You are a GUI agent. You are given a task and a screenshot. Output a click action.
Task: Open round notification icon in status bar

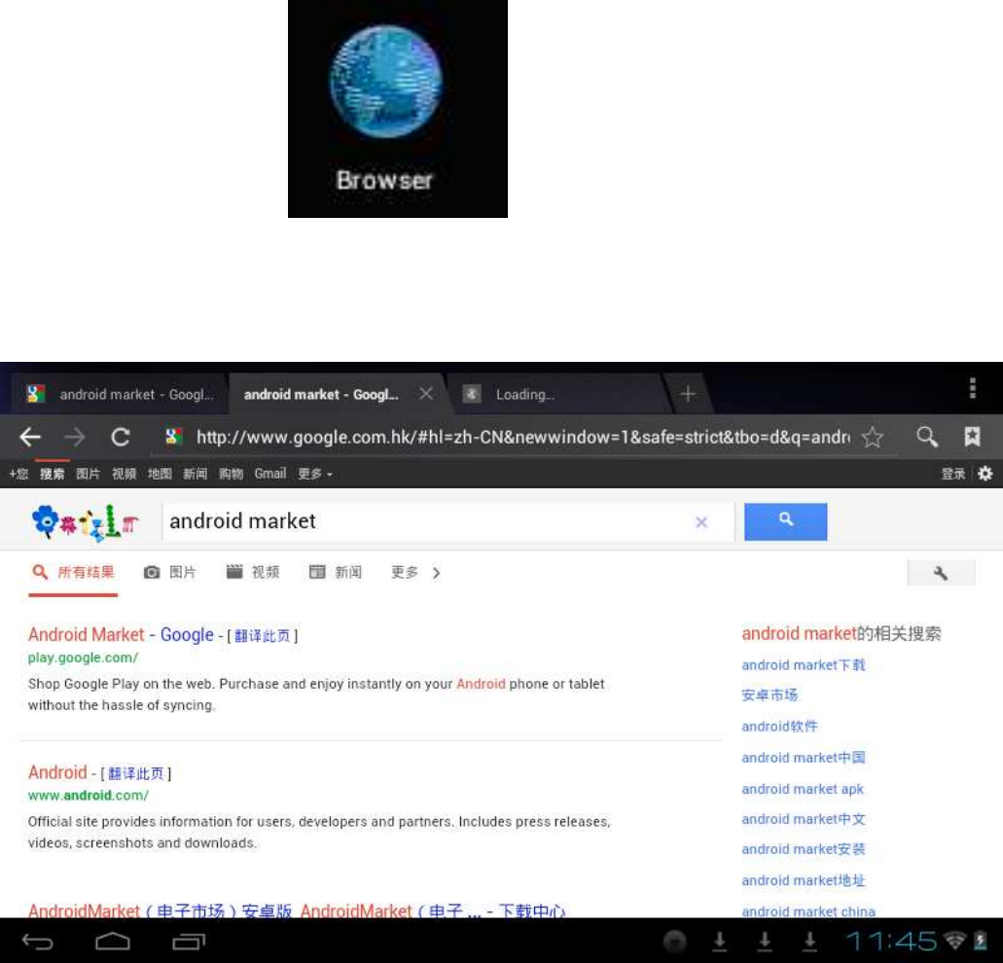[x=674, y=942]
